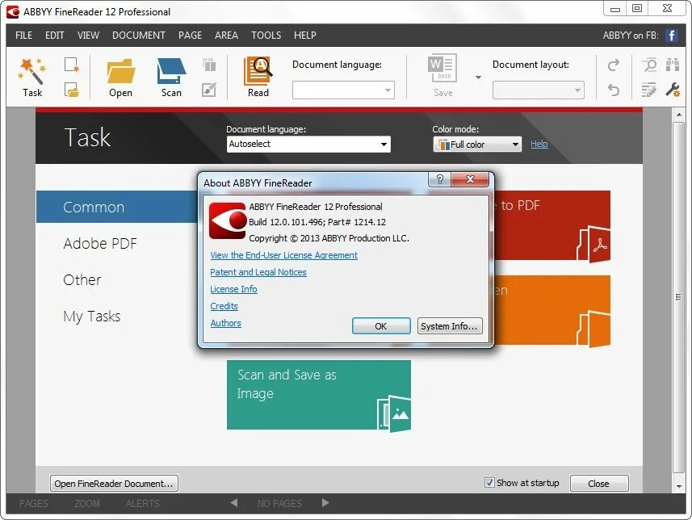This screenshot has width=692, height=520.
Task: Open toolbar Document language dropdown
Action: coord(343,90)
